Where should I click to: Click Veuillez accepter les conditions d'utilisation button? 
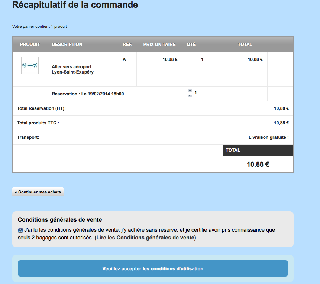point(153,268)
